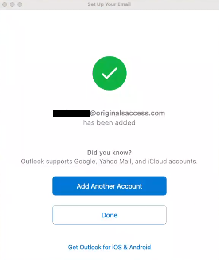Viewport: 219px width, 260px height.
Task: Click the green success checkmark icon
Action: point(109,73)
